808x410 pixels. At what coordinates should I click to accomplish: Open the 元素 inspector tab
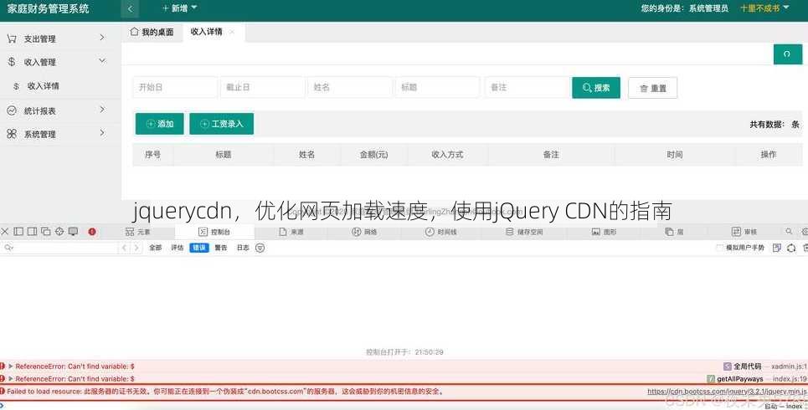click(x=137, y=233)
